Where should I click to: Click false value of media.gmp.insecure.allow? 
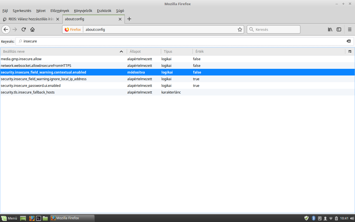tap(197, 59)
